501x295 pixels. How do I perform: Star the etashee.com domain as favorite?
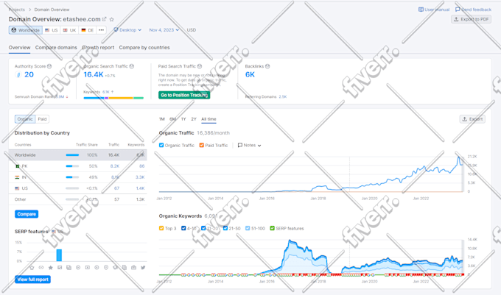click(112, 19)
